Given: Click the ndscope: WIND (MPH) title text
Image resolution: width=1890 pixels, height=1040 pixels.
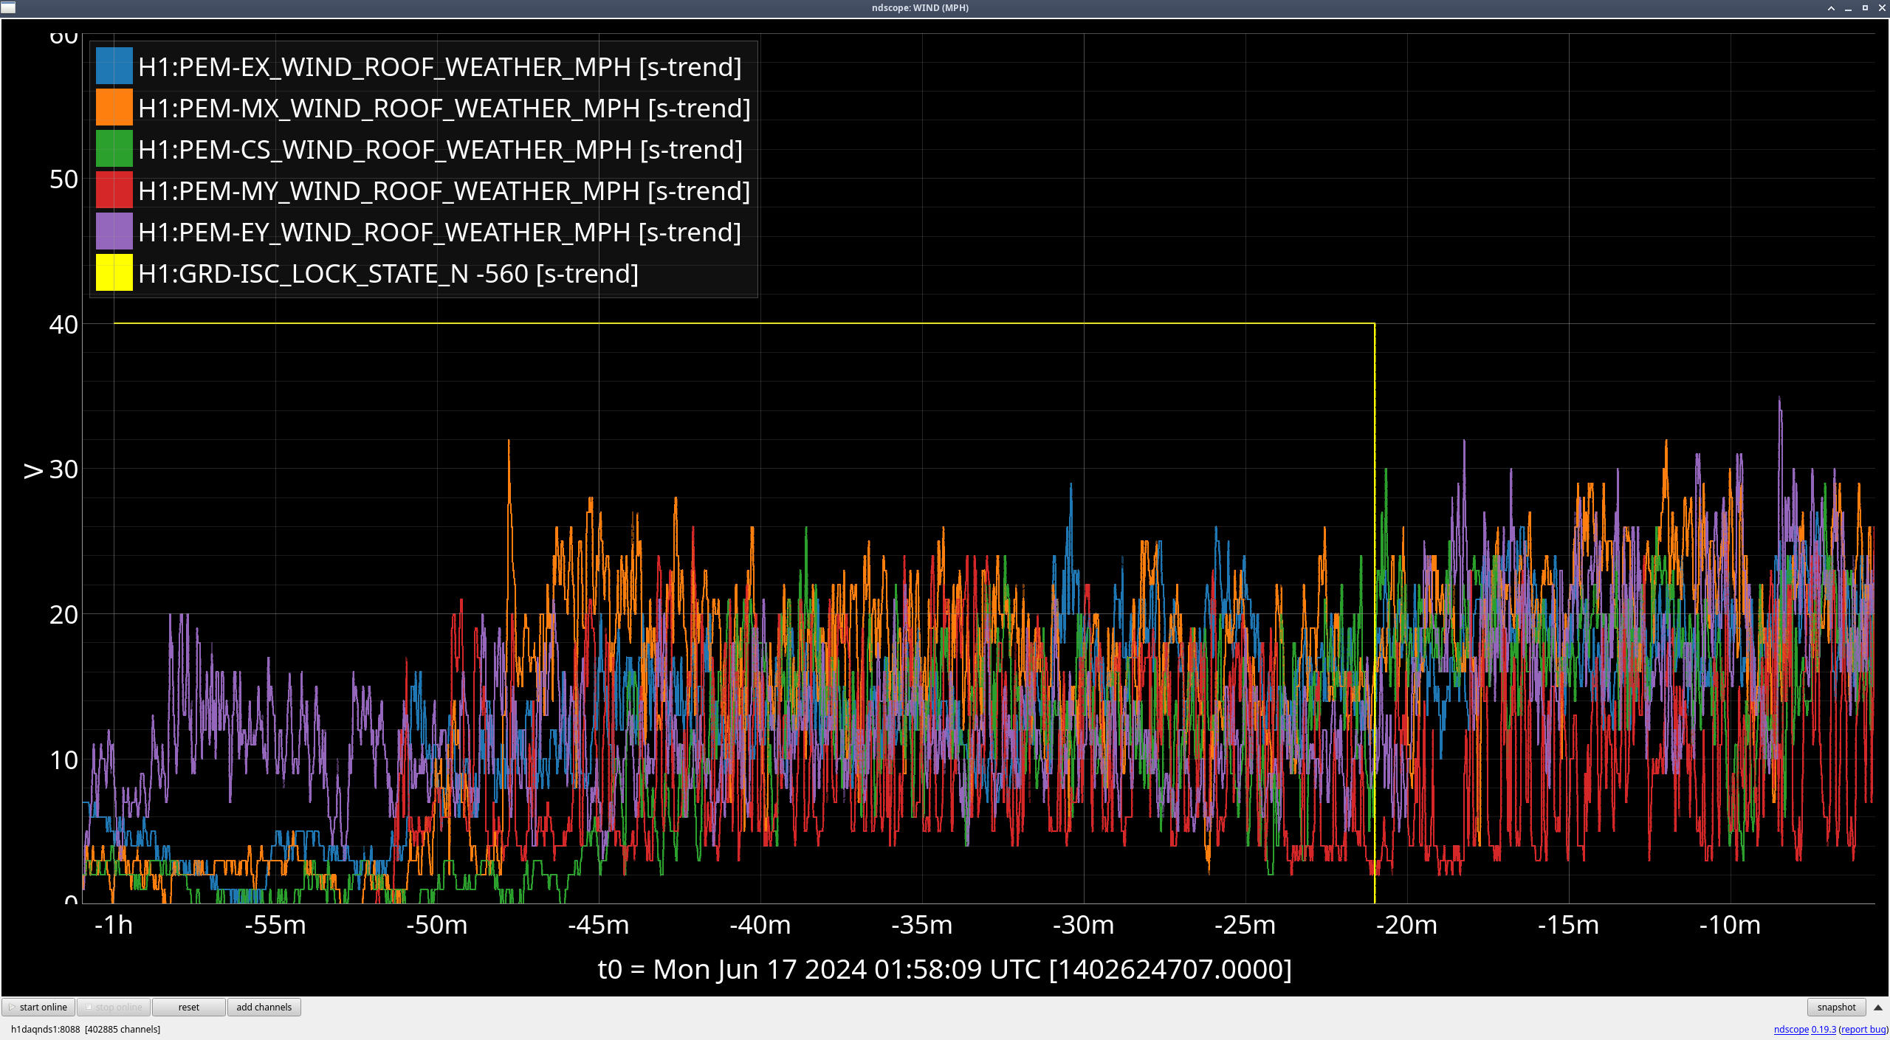Looking at the screenshot, I should pyautogui.click(x=920, y=8).
